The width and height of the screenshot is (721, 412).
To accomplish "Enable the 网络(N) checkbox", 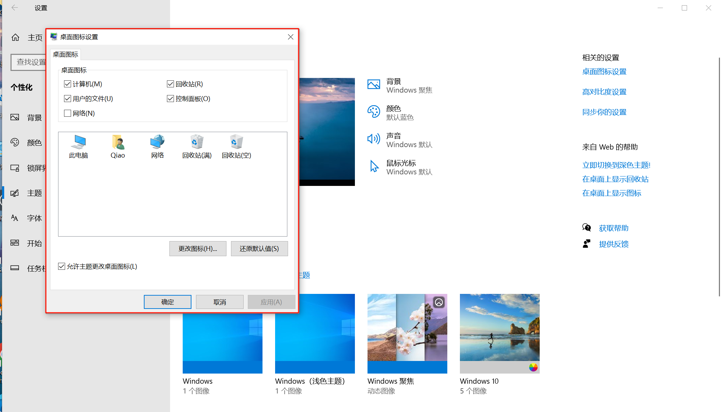I will (x=68, y=113).
